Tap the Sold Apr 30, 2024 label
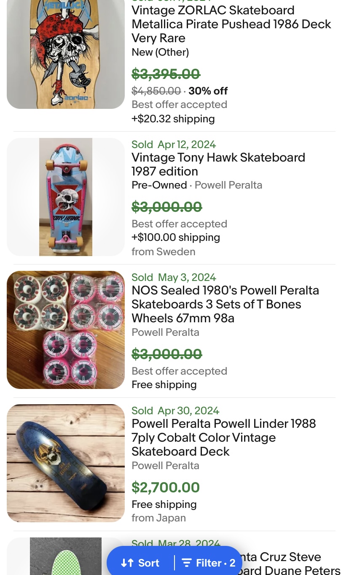Screen dimensions: 349x575 pyautogui.click(x=175, y=410)
